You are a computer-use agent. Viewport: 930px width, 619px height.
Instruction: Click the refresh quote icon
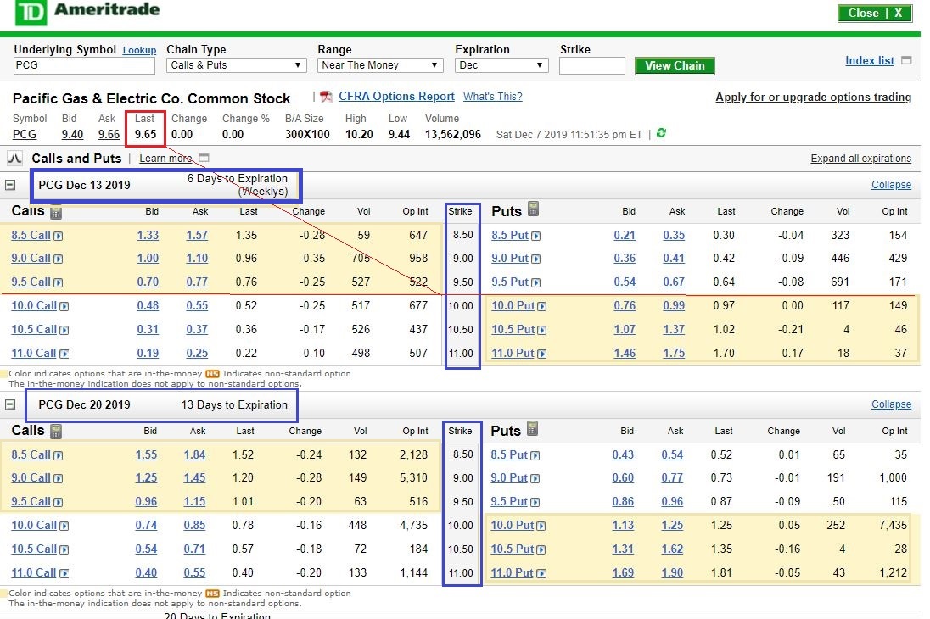662,133
